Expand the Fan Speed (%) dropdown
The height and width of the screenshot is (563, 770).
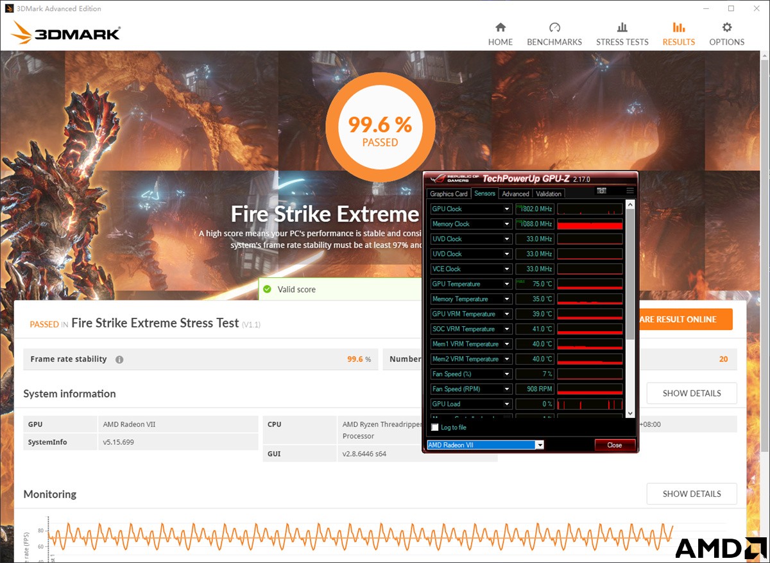point(507,374)
